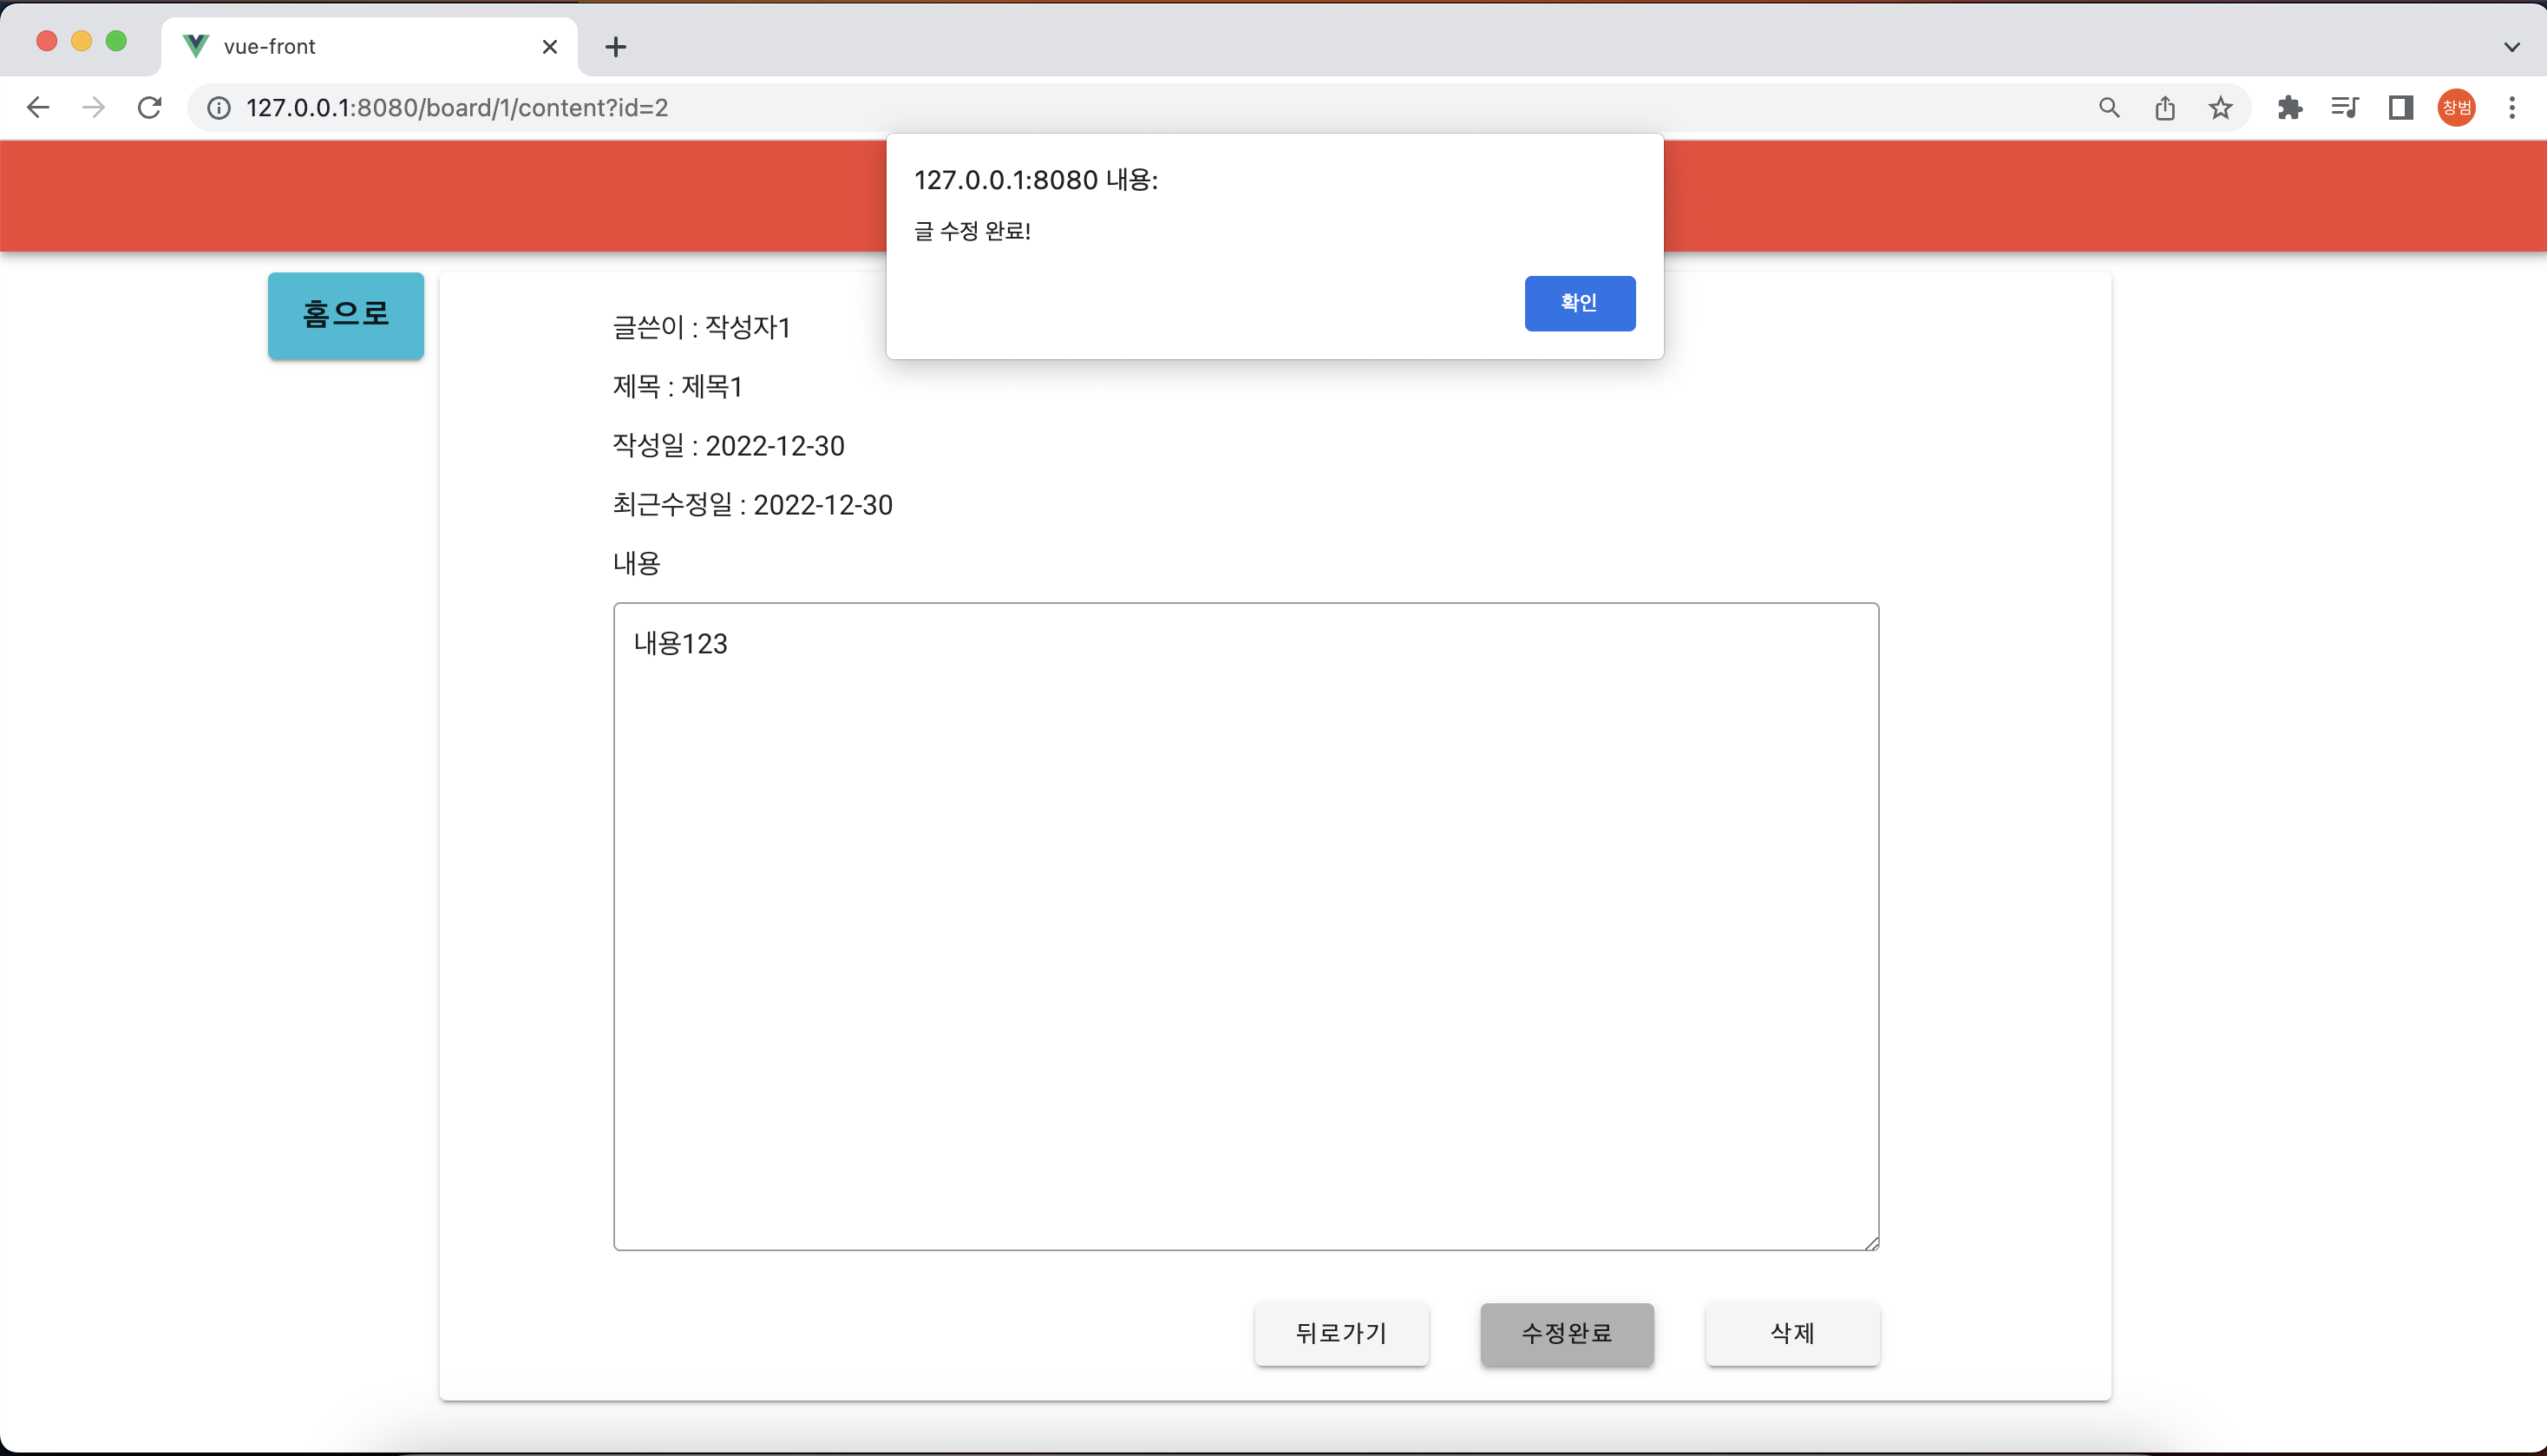The image size is (2547, 1456).
Task: Open a new browser tab
Action: (x=616, y=47)
